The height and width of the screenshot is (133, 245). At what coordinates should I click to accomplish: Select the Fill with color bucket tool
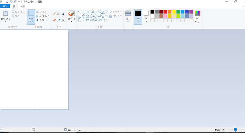click(59, 14)
